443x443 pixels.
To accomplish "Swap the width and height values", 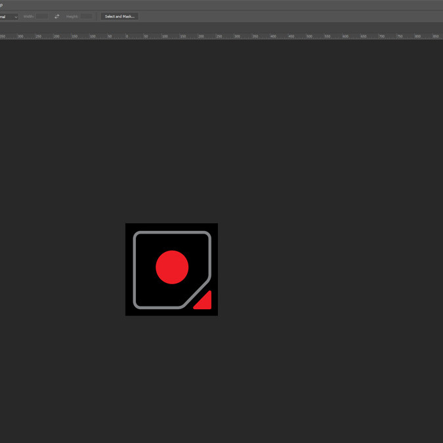I will [x=57, y=16].
